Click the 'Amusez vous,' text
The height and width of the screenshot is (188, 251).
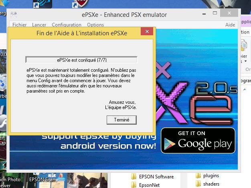tap(122, 102)
